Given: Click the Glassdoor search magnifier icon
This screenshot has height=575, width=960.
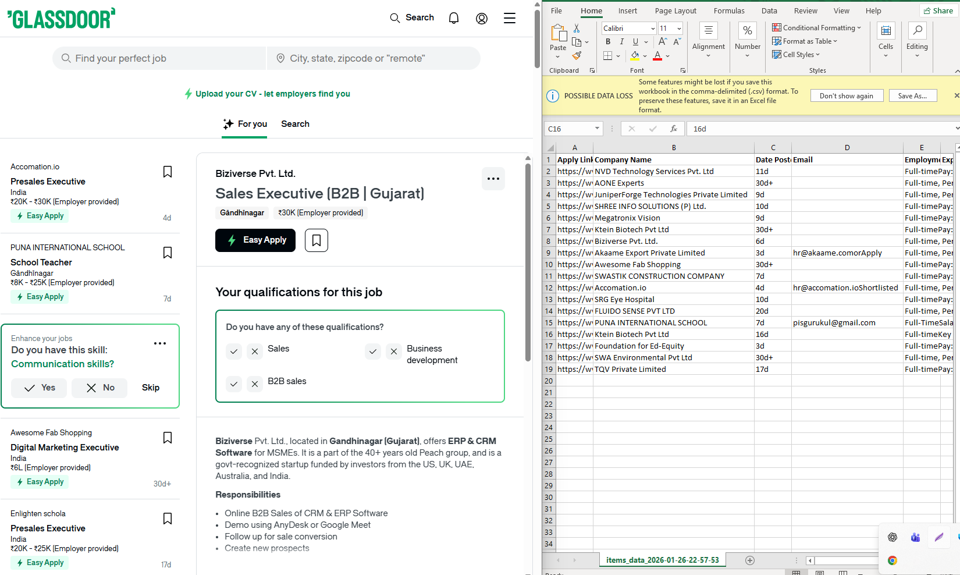Looking at the screenshot, I should click(x=395, y=17).
